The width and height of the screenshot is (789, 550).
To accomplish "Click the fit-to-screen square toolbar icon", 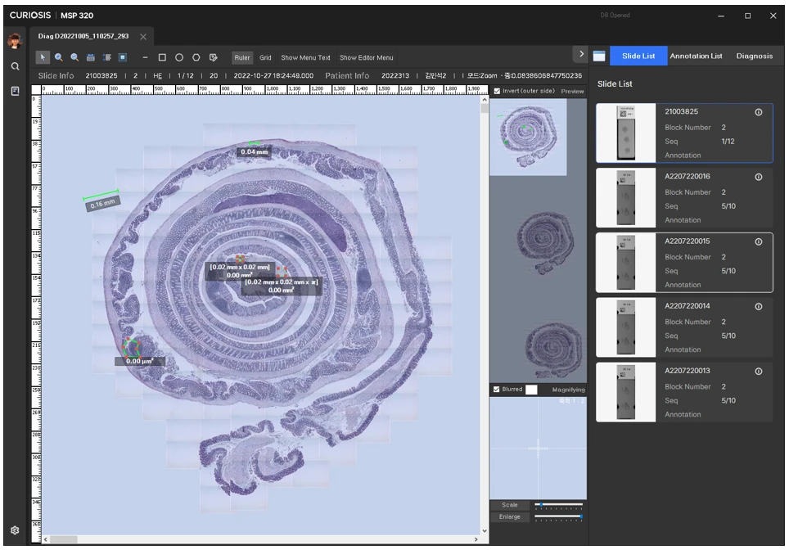I will tap(123, 57).
